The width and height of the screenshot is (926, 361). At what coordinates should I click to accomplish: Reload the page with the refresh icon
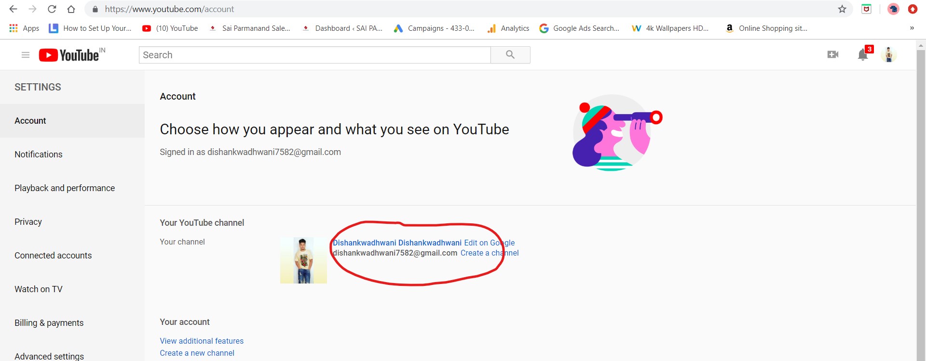(x=52, y=9)
